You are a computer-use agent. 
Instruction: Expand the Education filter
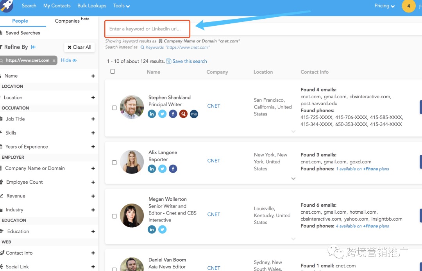(93, 232)
